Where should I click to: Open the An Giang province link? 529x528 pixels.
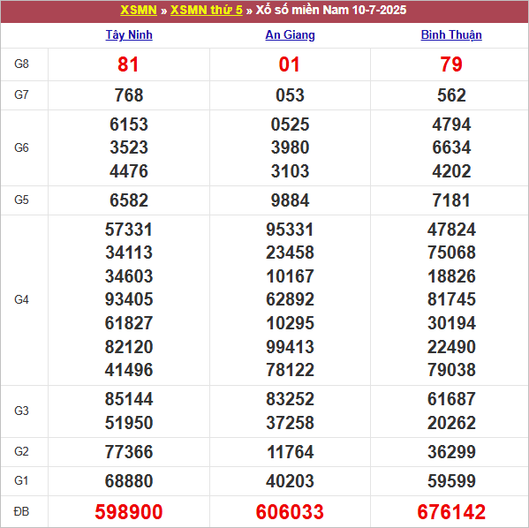click(x=291, y=35)
